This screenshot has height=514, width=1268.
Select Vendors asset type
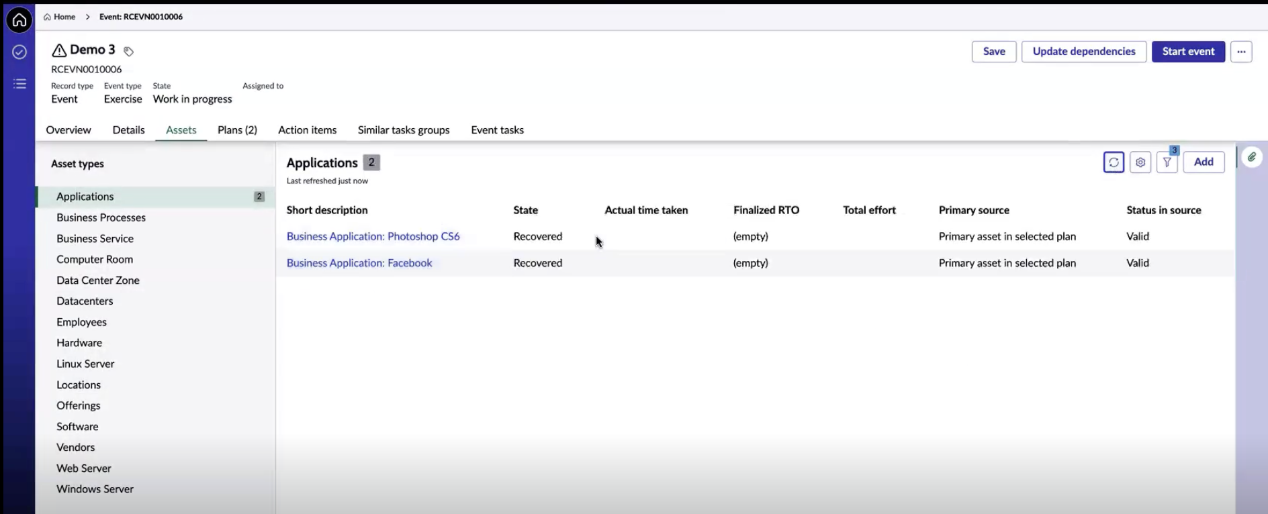[x=156, y=447]
